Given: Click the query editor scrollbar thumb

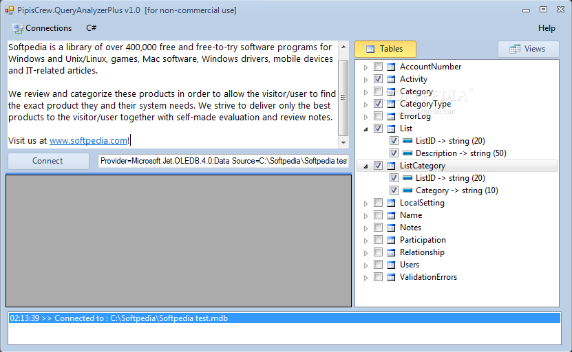Looking at the screenshot, I should point(343,98).
